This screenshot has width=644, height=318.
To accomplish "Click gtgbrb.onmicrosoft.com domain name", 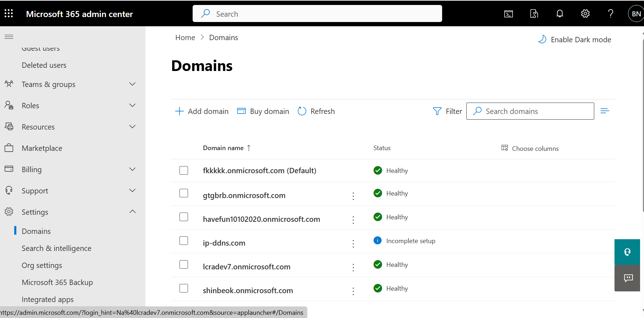I will click(244, 196).
